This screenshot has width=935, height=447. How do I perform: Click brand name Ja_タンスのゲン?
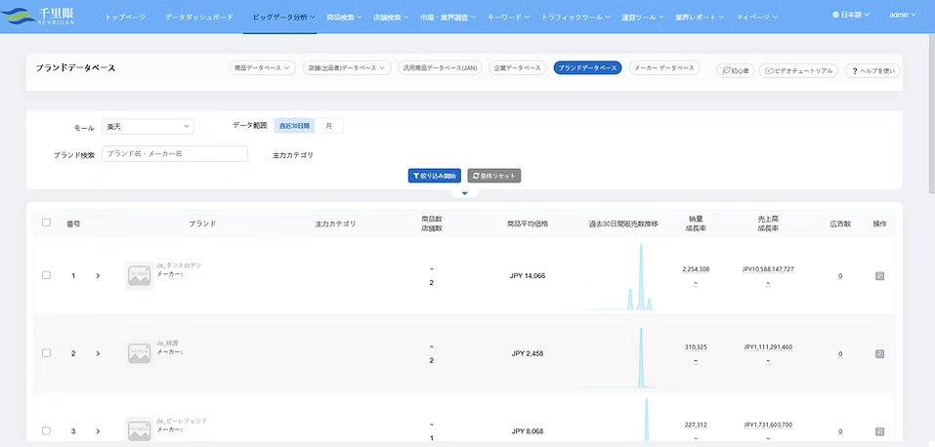click(179, 265)
